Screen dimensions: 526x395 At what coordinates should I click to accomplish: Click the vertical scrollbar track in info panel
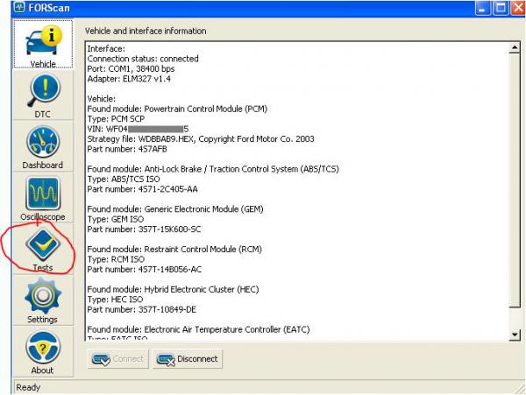coord(515,193)
